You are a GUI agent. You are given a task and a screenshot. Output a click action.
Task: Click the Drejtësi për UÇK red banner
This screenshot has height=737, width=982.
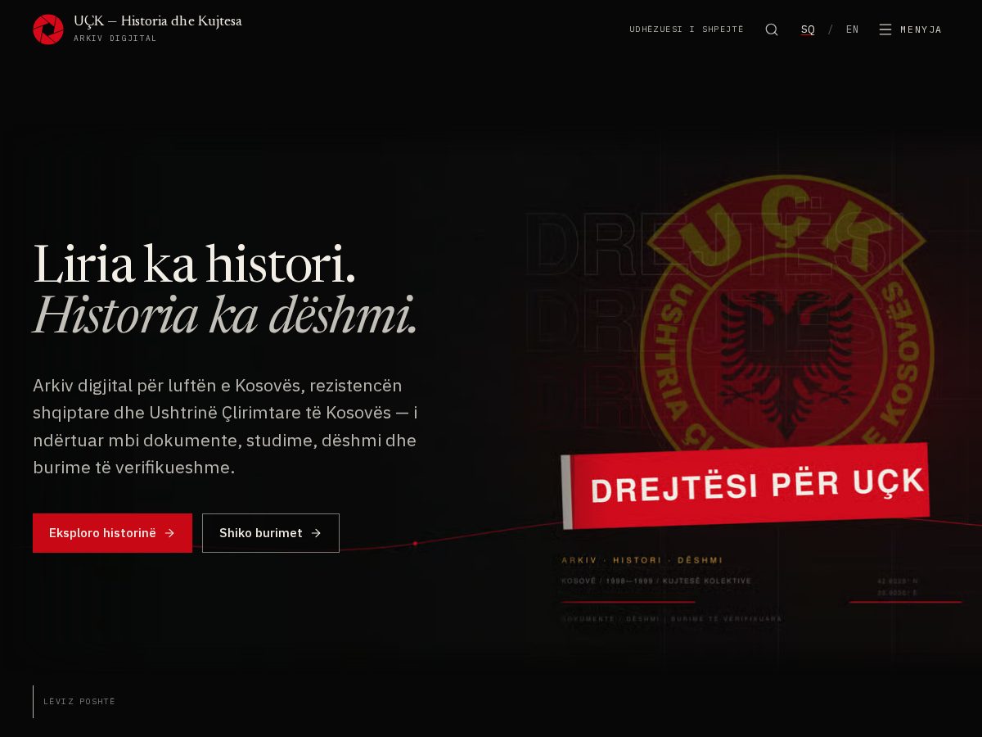point(746,486)
